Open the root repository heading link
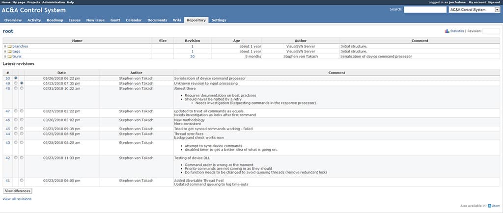The image size is (503, 213). [8, 31]
